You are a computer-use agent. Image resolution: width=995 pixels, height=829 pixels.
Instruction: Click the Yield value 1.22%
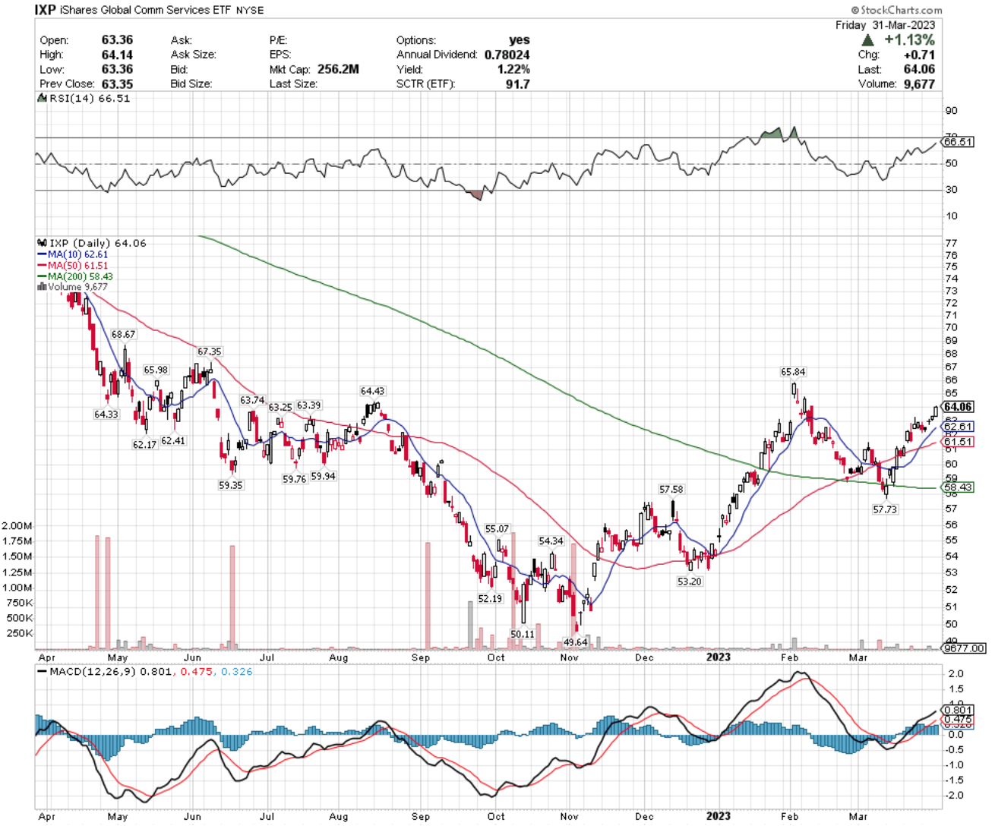(513, 69)
